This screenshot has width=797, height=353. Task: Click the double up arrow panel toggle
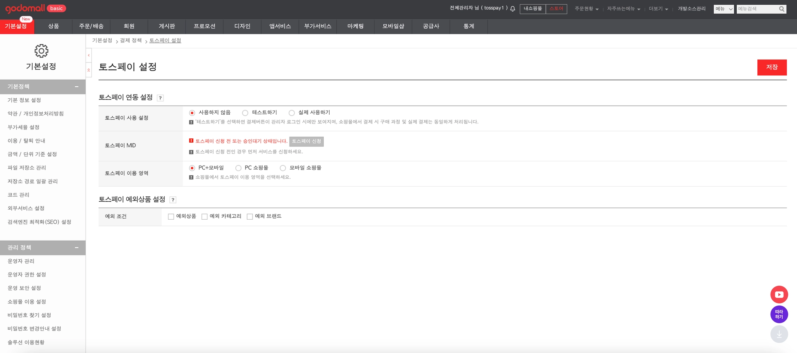(89, 70)
